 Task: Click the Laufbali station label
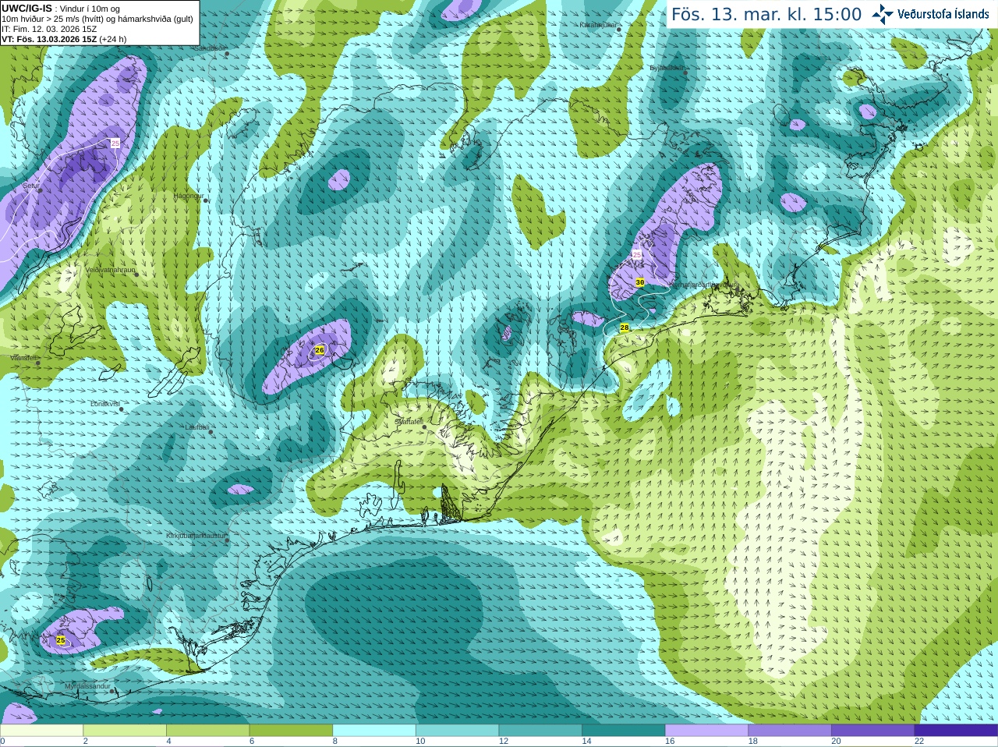coord(197,427)
